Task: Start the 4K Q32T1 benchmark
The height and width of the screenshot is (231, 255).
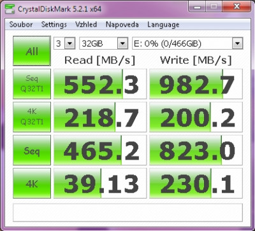Action: coord(32,117)
